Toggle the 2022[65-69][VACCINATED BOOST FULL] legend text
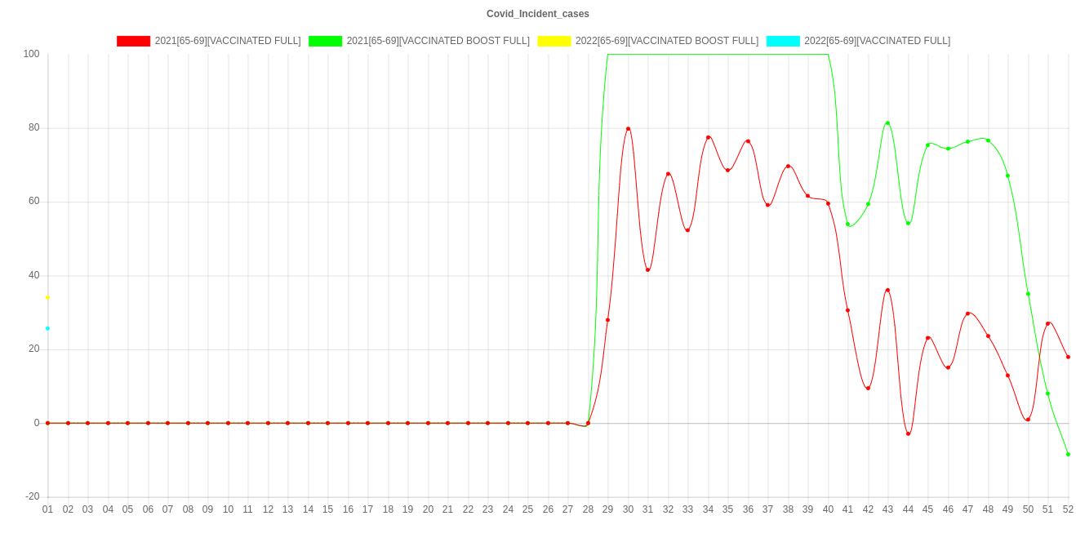 (x=666, y=41)
